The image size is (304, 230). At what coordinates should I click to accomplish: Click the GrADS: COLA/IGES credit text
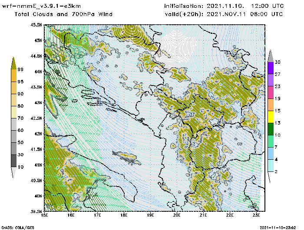tap(18, 228)
